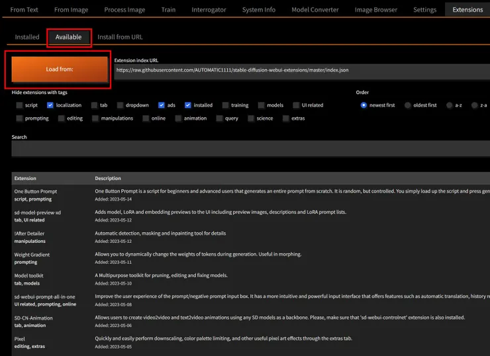Image resolution: width=490 pixels, height=356 pixels.
Task: Check the manipulations tag checkbox
Action: point(95,118)
